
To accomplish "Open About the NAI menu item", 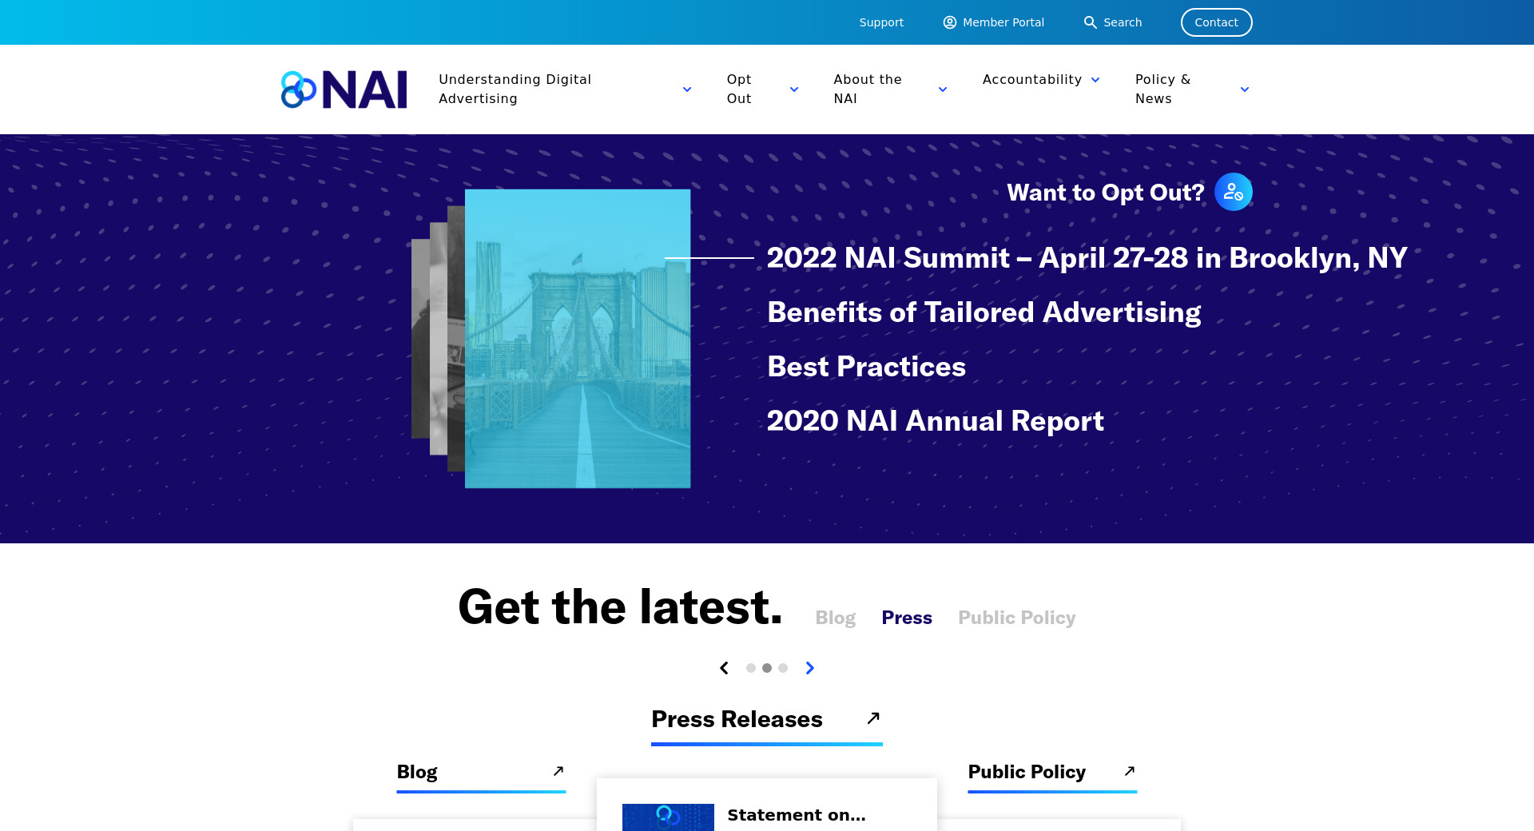I will tap(868, 89).
